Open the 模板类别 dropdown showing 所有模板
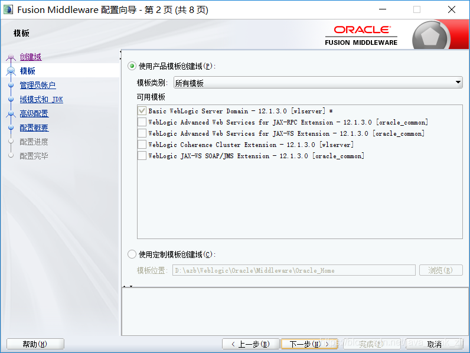 318,83
